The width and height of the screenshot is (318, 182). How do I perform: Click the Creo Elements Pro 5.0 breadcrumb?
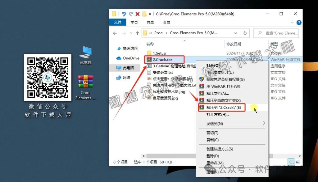193,33
